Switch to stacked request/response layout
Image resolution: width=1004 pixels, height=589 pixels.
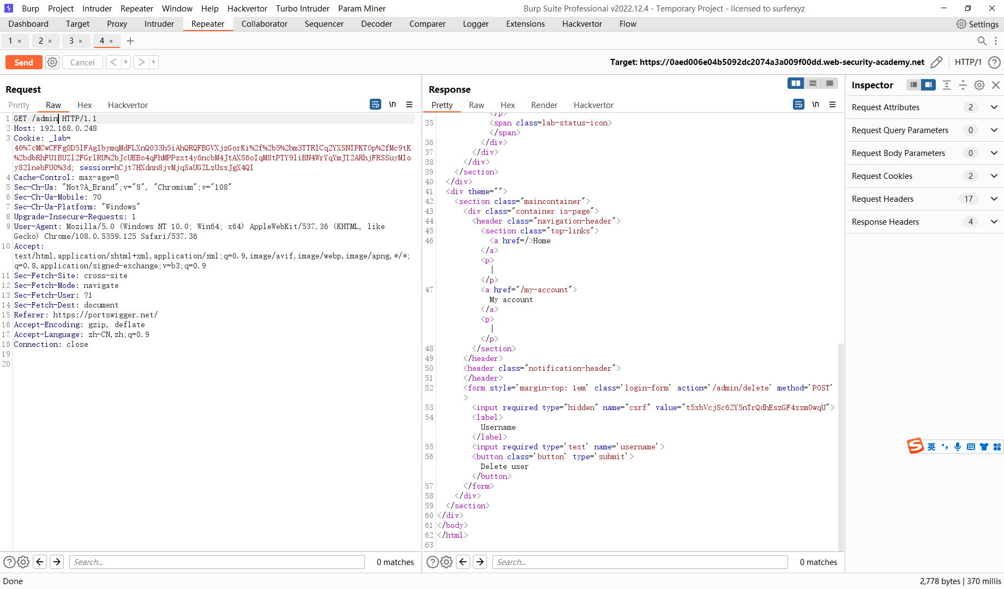pos(813,83)
